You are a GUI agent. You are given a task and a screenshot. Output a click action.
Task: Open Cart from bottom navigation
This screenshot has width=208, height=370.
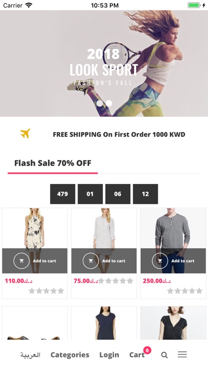[137, 355]
